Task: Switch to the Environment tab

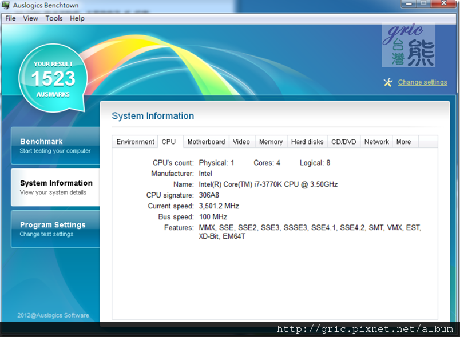Action: coord(135,142)
